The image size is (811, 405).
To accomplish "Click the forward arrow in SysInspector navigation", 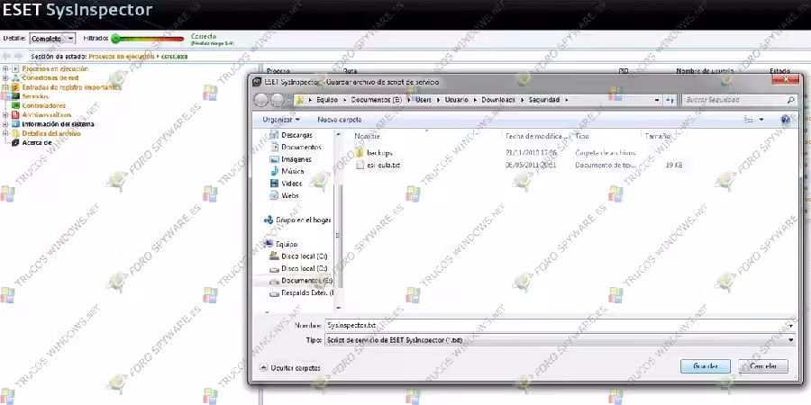I will pos(19,56).
